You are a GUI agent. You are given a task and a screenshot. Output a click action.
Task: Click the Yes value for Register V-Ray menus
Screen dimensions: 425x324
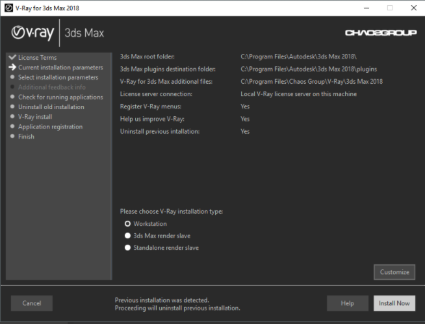click(245, 106)
